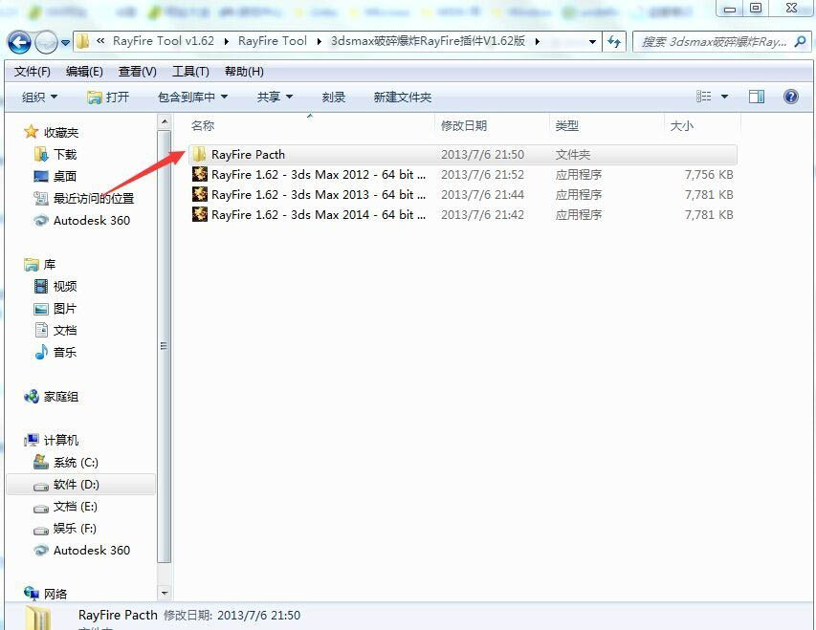This screenshot has width=816, height=630.
Task: Click 3dsmax破碎爆炸RayFire插件V1.62版 breadcrumb
Action: tap(428, 40)
